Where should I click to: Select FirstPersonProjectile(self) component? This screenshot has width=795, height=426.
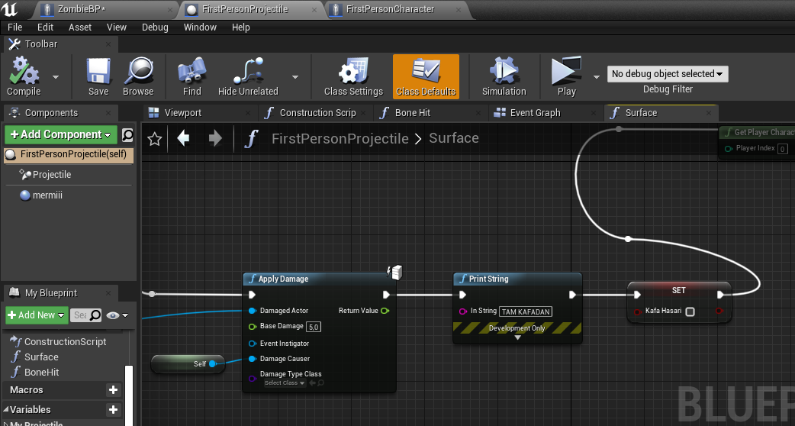(69, 154)
